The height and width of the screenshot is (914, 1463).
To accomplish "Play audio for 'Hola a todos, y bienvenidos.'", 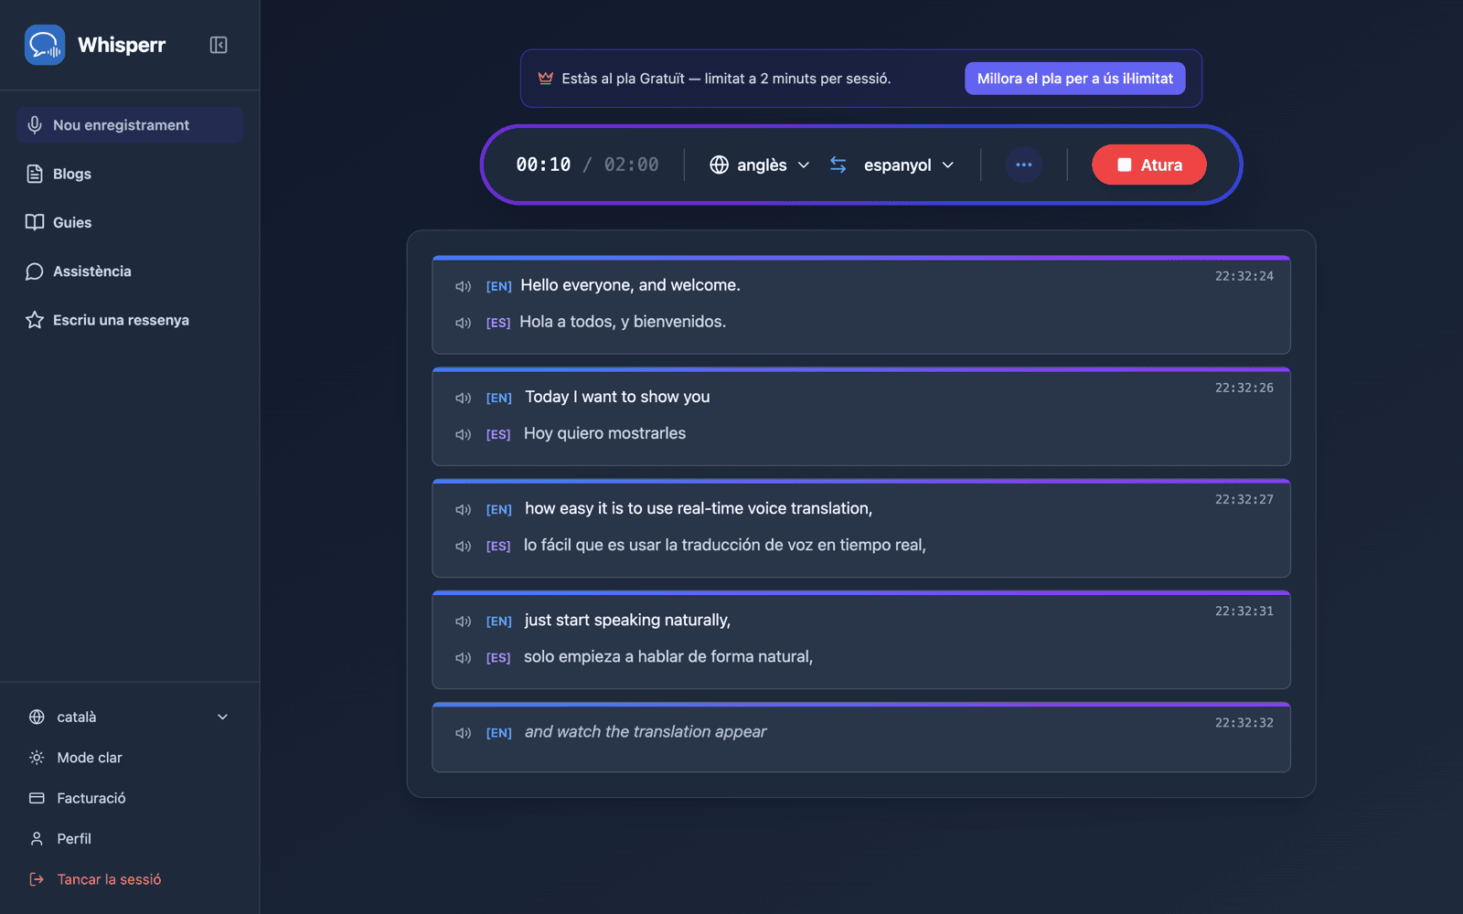I will (464, 323).
